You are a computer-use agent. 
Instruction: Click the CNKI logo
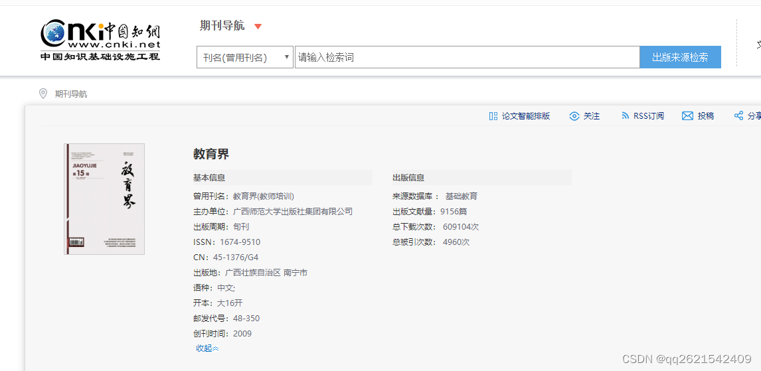(x=100, y=40)
